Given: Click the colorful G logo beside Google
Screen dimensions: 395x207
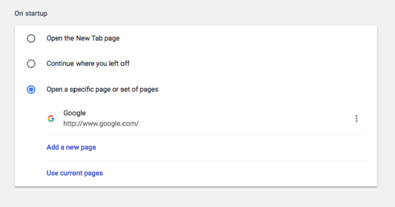Looking at the screenshot, I should point(51,119).
